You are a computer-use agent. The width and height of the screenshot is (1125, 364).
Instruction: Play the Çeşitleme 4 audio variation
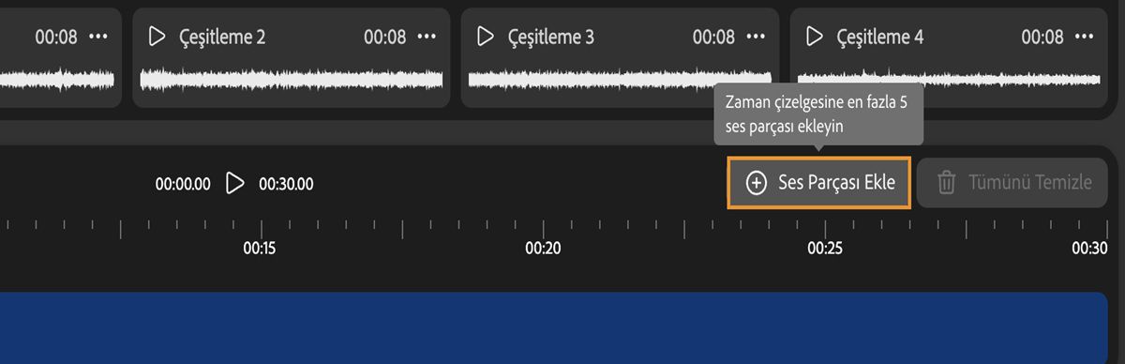(814, 37)
